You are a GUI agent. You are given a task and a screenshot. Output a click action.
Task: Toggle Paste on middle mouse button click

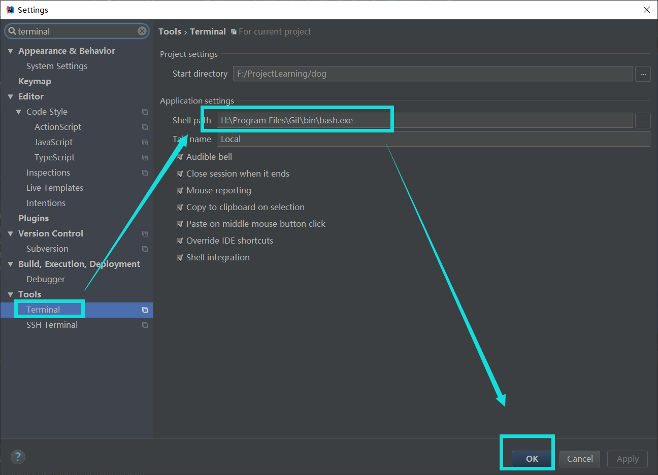point(179,224)
